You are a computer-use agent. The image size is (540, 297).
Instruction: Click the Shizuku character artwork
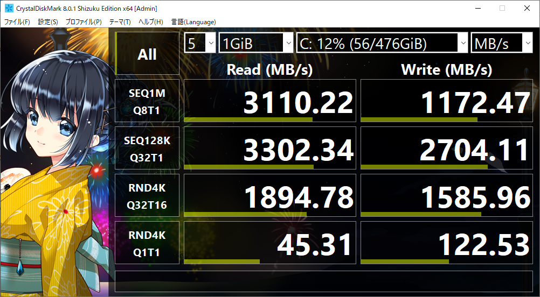(x=55, y=161)
